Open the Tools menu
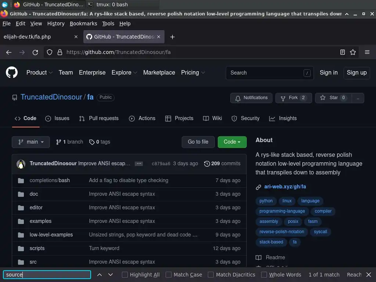This screenshot has width=376, height=282. [x=108, y=23]
